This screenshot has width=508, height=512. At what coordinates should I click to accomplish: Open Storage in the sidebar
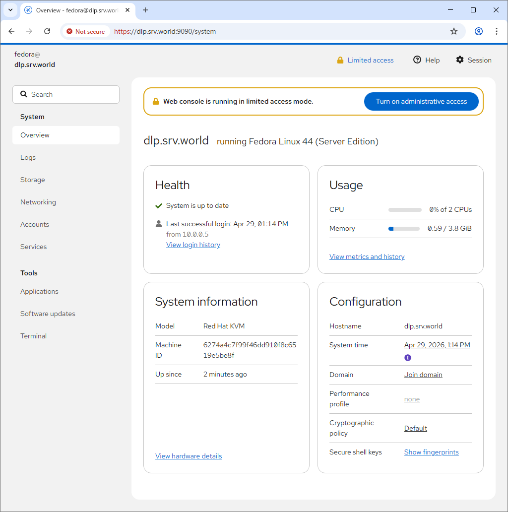(66, 180)
